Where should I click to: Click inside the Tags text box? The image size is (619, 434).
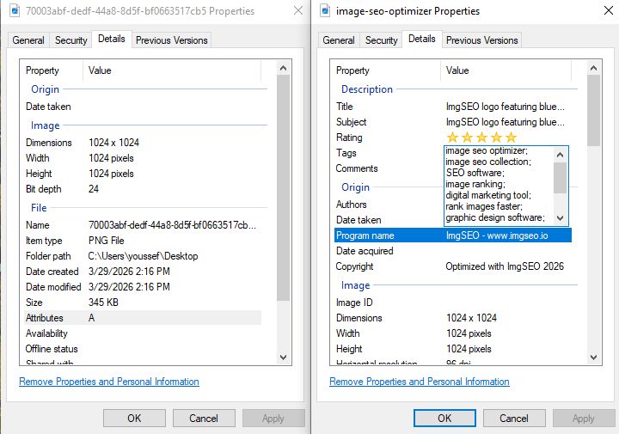tap(499, 186)
